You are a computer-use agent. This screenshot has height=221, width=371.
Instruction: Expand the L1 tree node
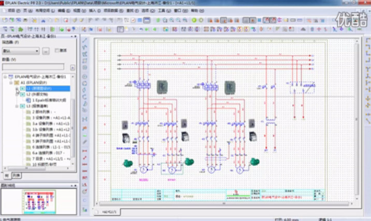(17, 88)
